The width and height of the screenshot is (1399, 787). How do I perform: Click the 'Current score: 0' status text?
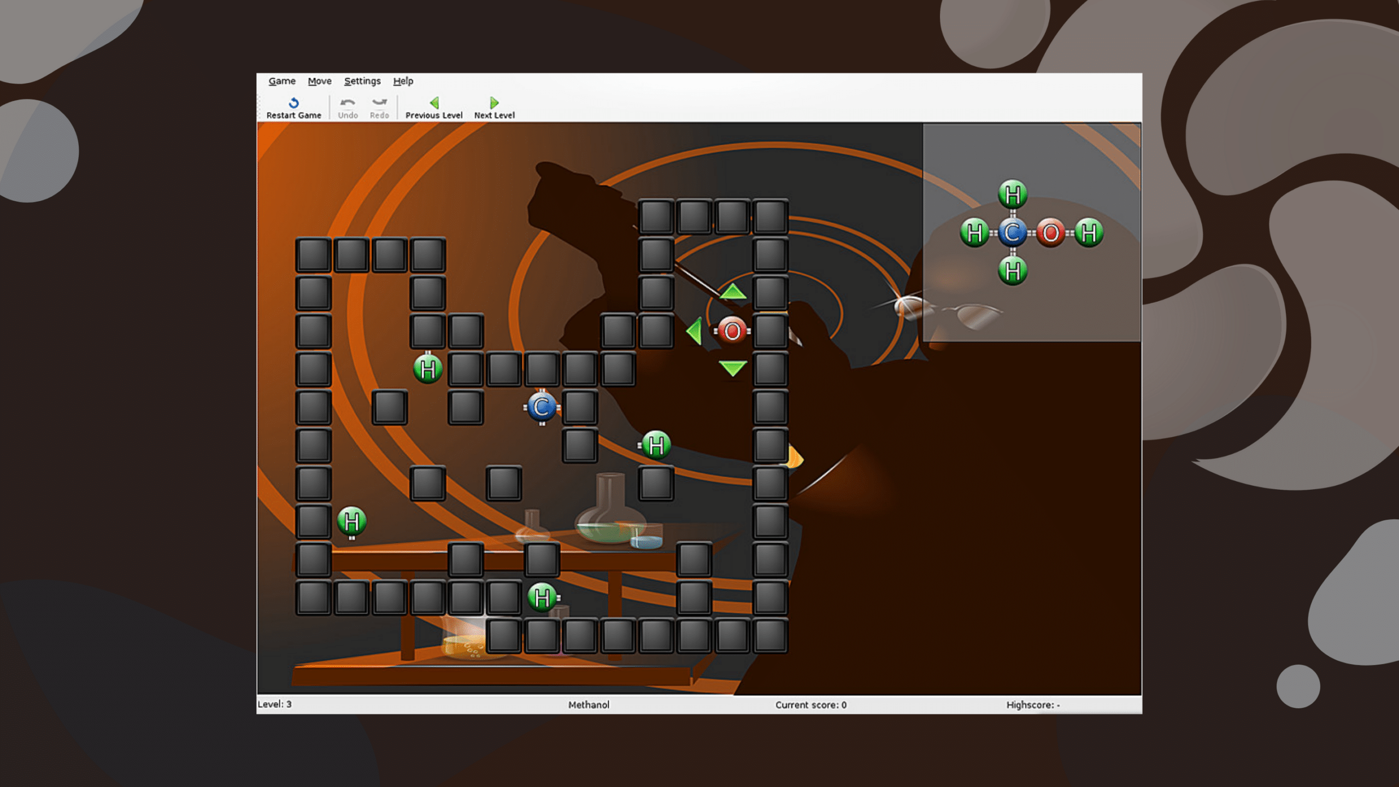tap(811, 704)
